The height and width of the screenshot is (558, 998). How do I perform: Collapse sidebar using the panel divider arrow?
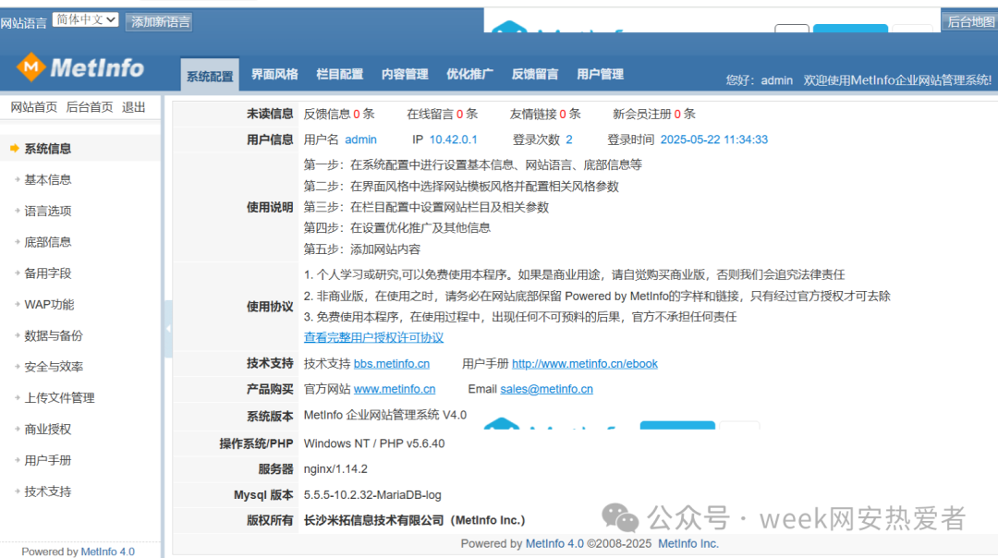click(168, 328)
